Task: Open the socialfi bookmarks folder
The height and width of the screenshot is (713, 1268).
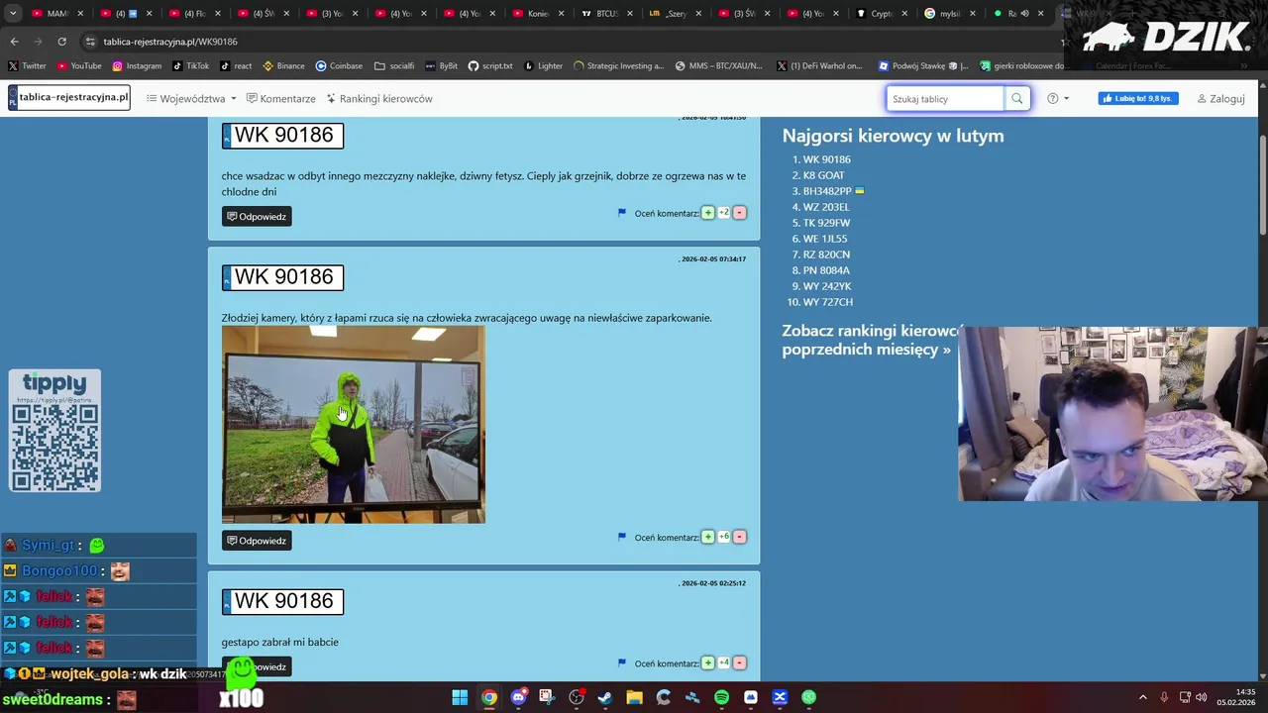Action: [394, 65]
